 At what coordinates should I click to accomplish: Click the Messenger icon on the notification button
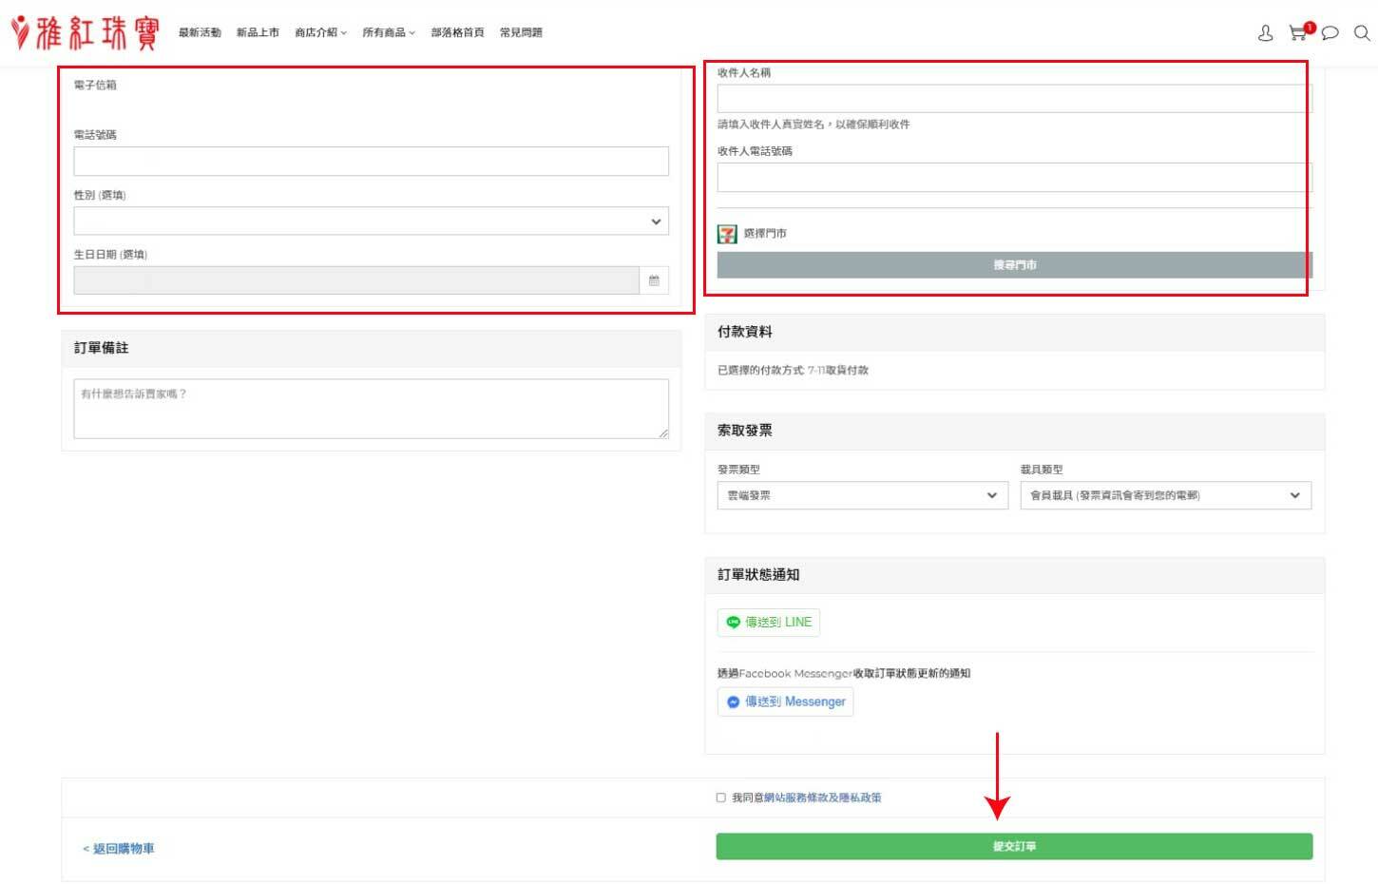pos(733,701)
